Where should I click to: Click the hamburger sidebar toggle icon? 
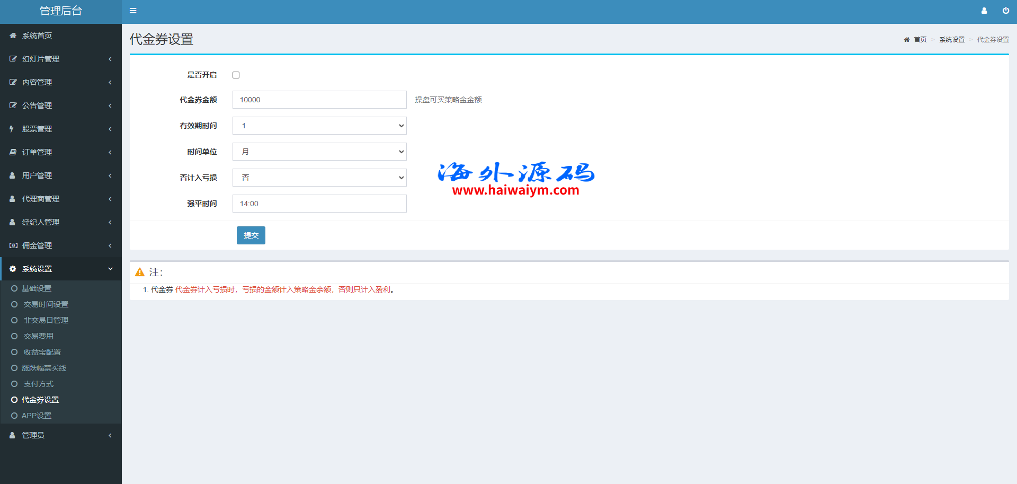pos(133,11)
